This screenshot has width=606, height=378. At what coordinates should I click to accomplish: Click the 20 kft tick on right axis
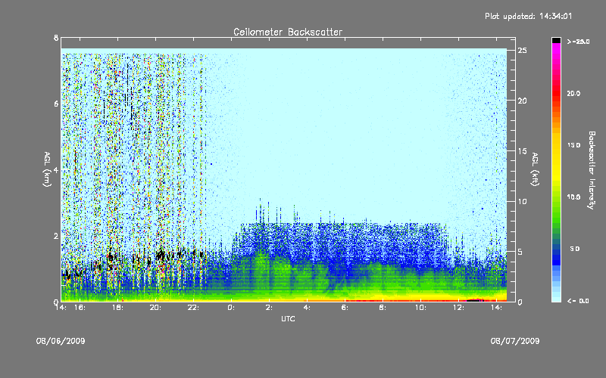click(x=522, y=101)
